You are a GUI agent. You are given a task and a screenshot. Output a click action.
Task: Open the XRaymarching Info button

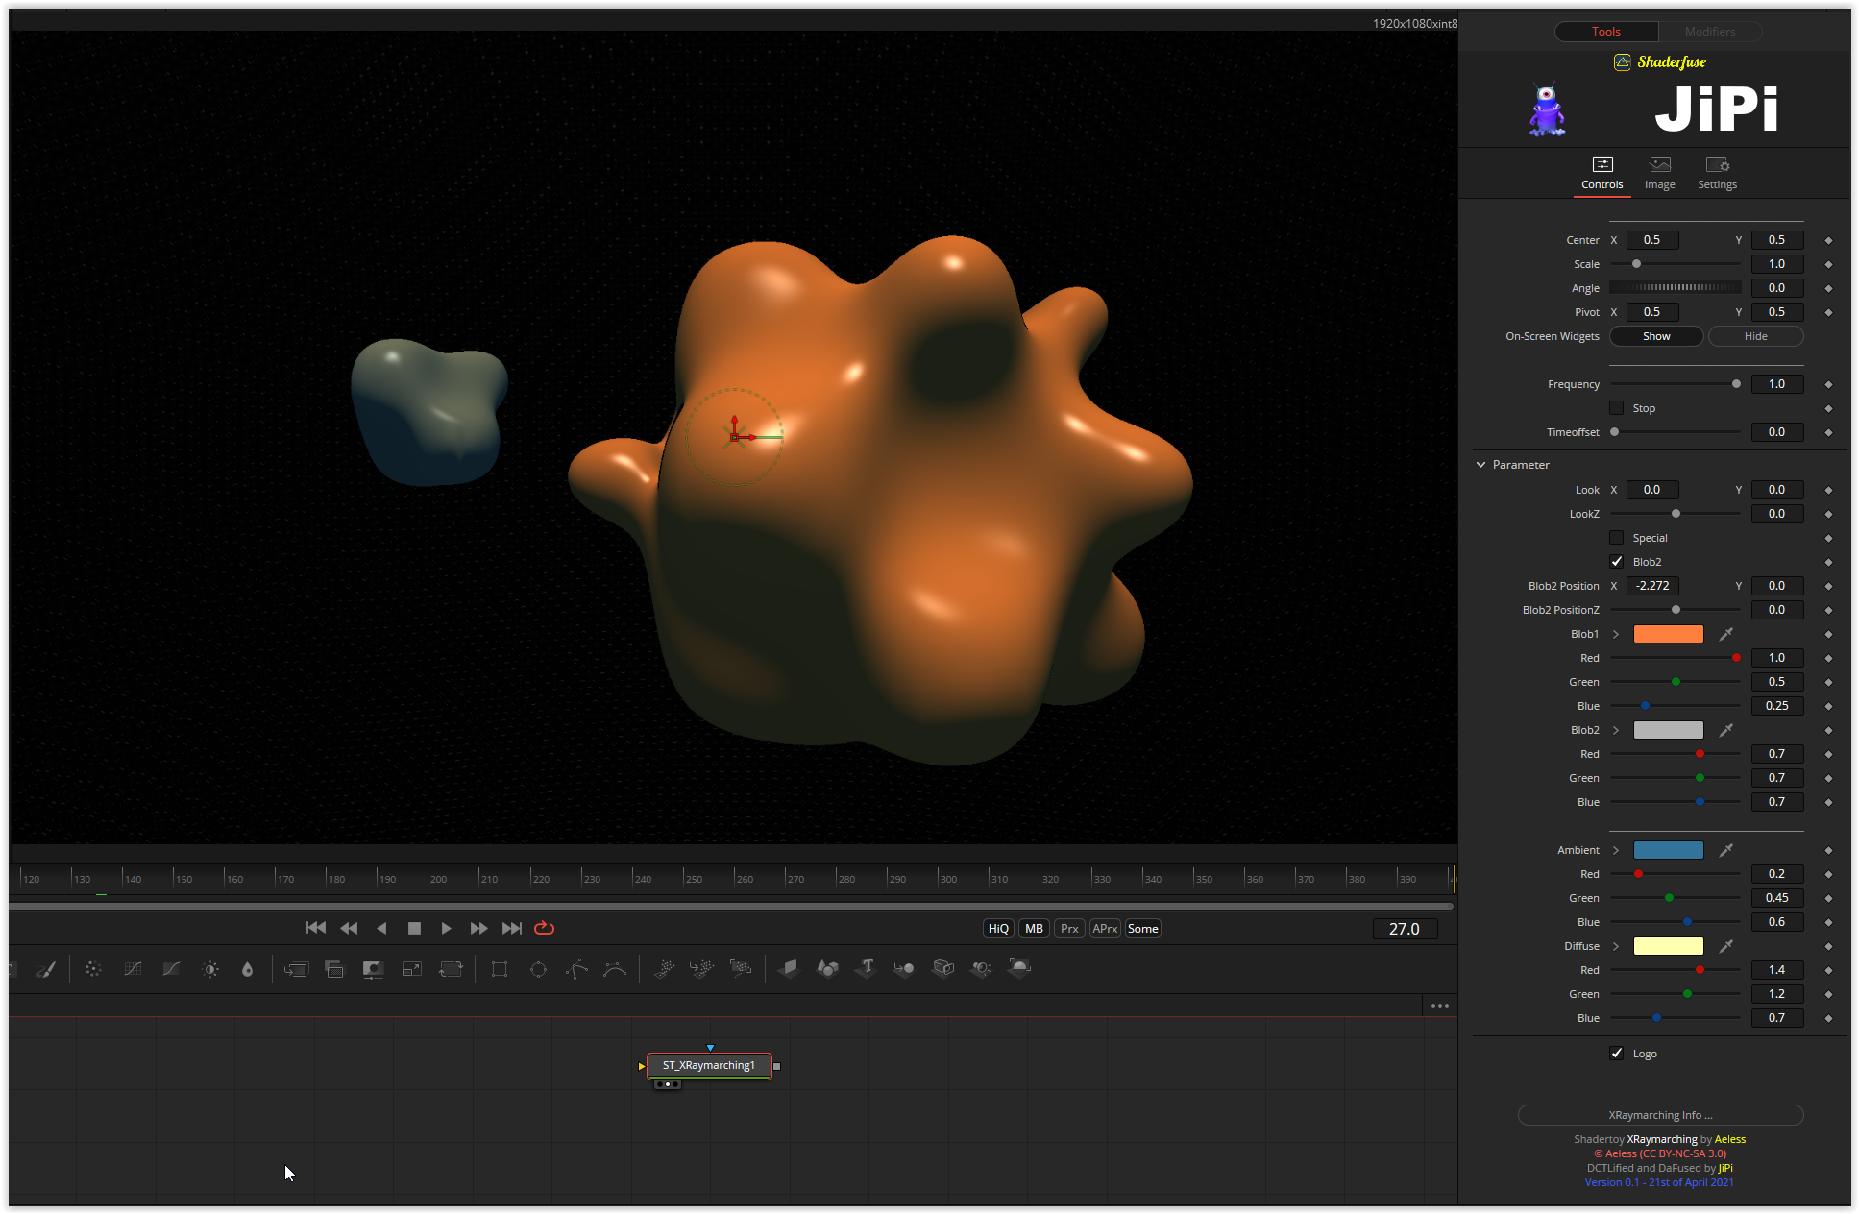pos(1660,1115)
